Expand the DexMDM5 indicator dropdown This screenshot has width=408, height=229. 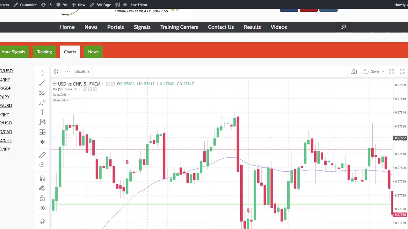click(x=69, y=95)
